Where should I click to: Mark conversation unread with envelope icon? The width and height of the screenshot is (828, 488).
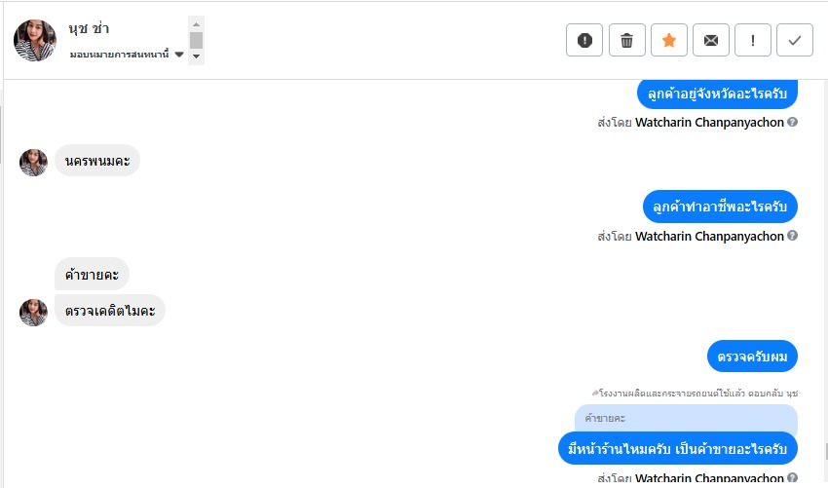711,40
